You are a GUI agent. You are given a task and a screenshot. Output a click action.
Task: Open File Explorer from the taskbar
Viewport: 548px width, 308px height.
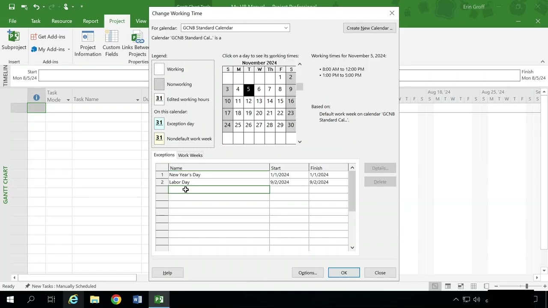(x=95, y=299)
